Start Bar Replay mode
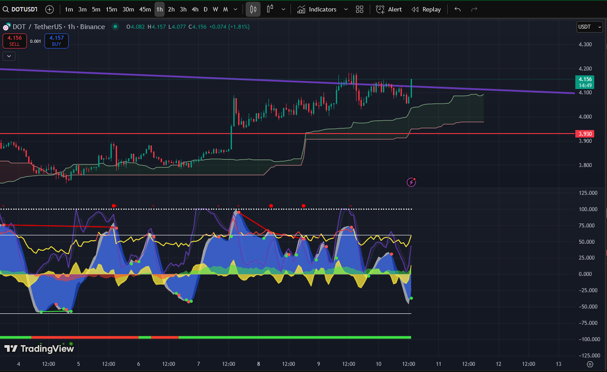Image resolution: width=607 pixels, height=372 pixels. pyautogui.click(x=426, y=9)
